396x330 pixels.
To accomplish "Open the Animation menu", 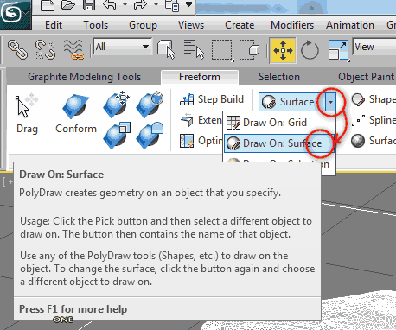I will pyautogui.click(x=350, y=25).
